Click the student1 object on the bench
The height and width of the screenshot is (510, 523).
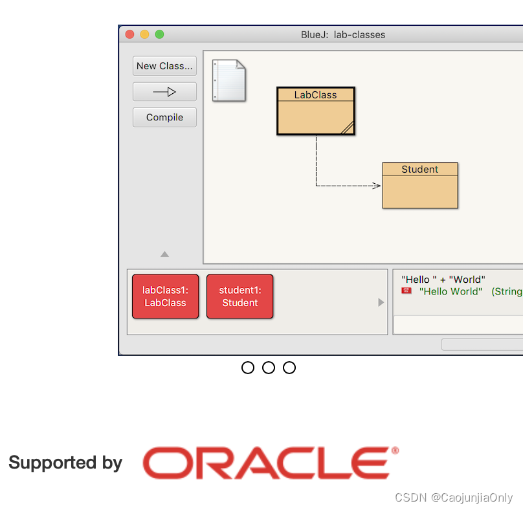pyautogui.click(x=240, y=296)
